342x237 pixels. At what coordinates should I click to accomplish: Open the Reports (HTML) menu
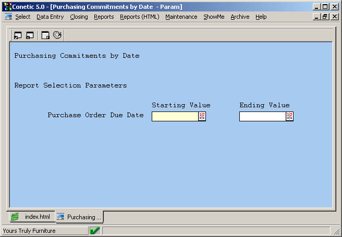click(x=139, y=17)
